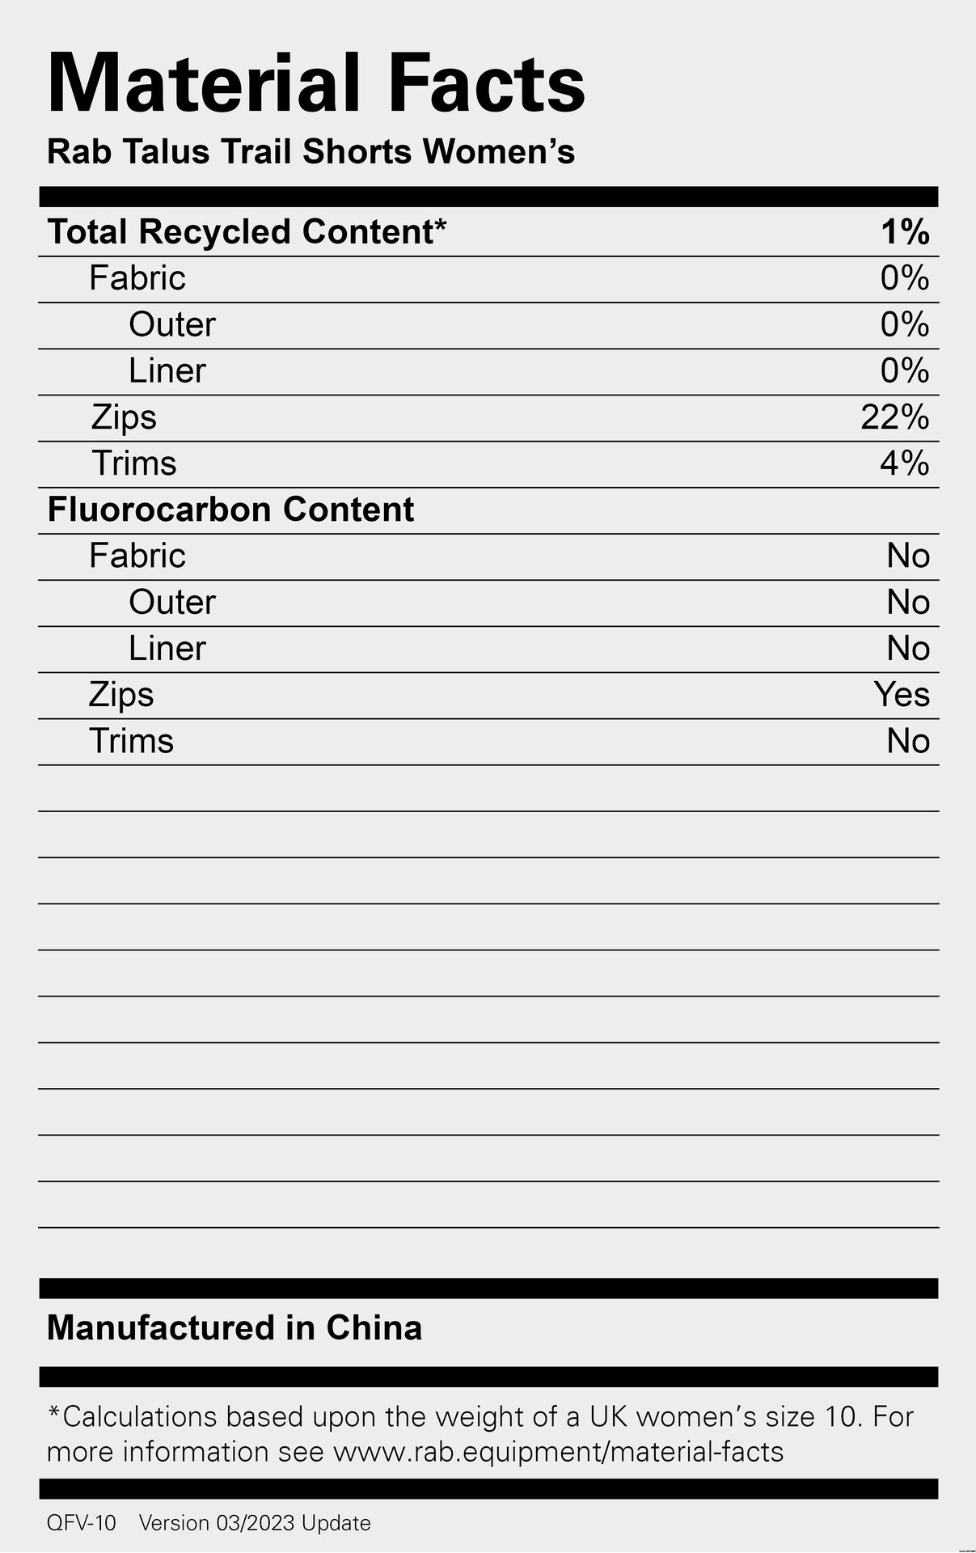
Task: Select the fluorocarbon Liner row
Action: click(x=488, y=649)
